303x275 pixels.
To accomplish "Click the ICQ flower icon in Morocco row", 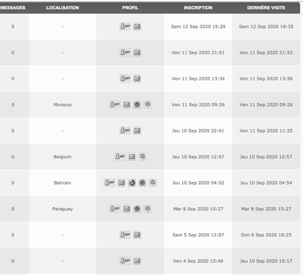I will [x=137, y=104].
